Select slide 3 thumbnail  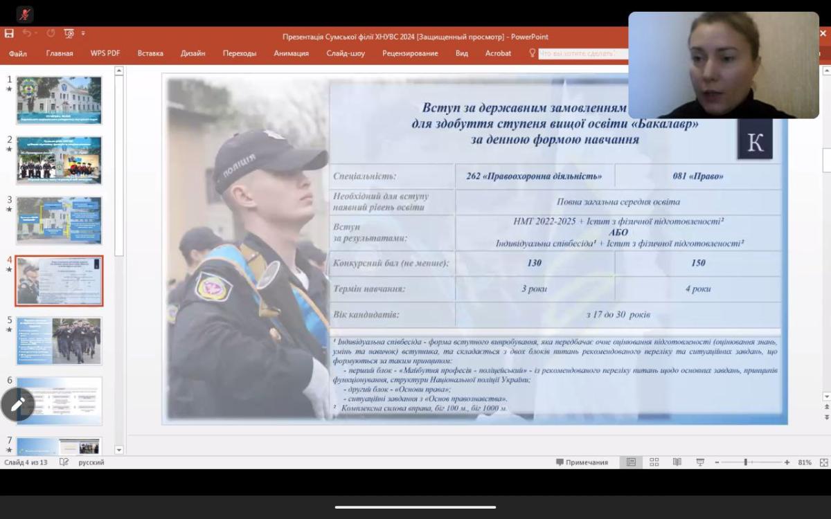(59, 221)
